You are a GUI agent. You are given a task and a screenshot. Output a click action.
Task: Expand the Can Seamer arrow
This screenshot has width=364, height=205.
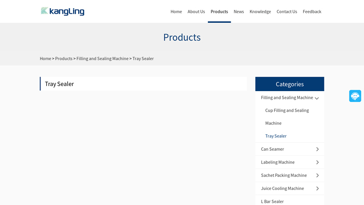(x=317, y=149)
